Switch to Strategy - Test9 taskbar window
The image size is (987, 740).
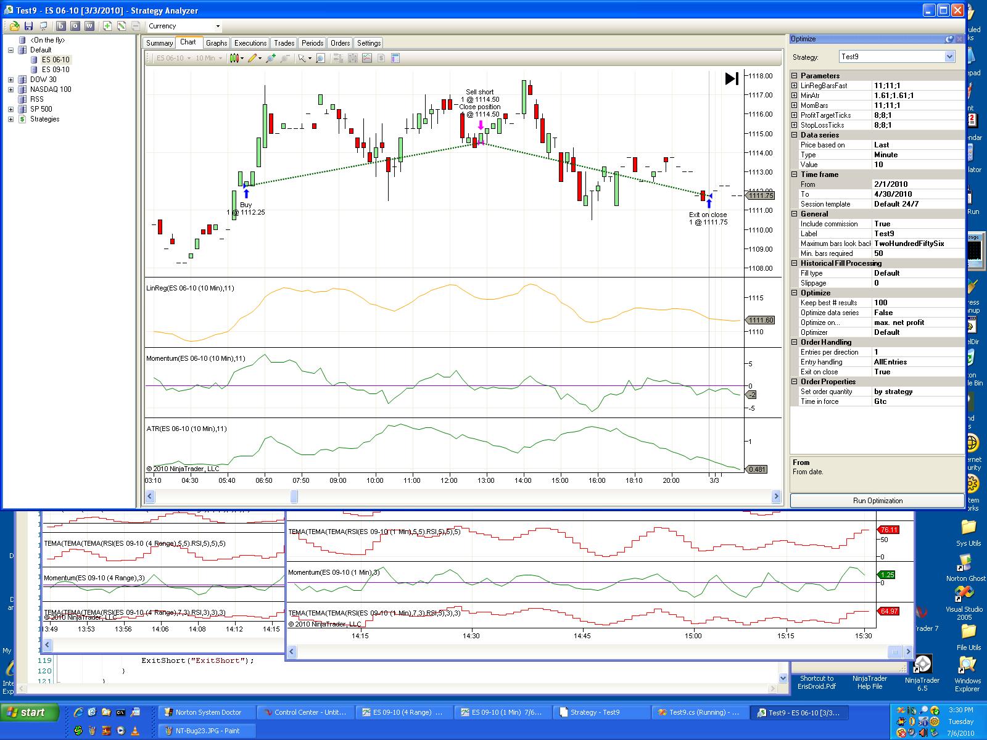point(602,713)
